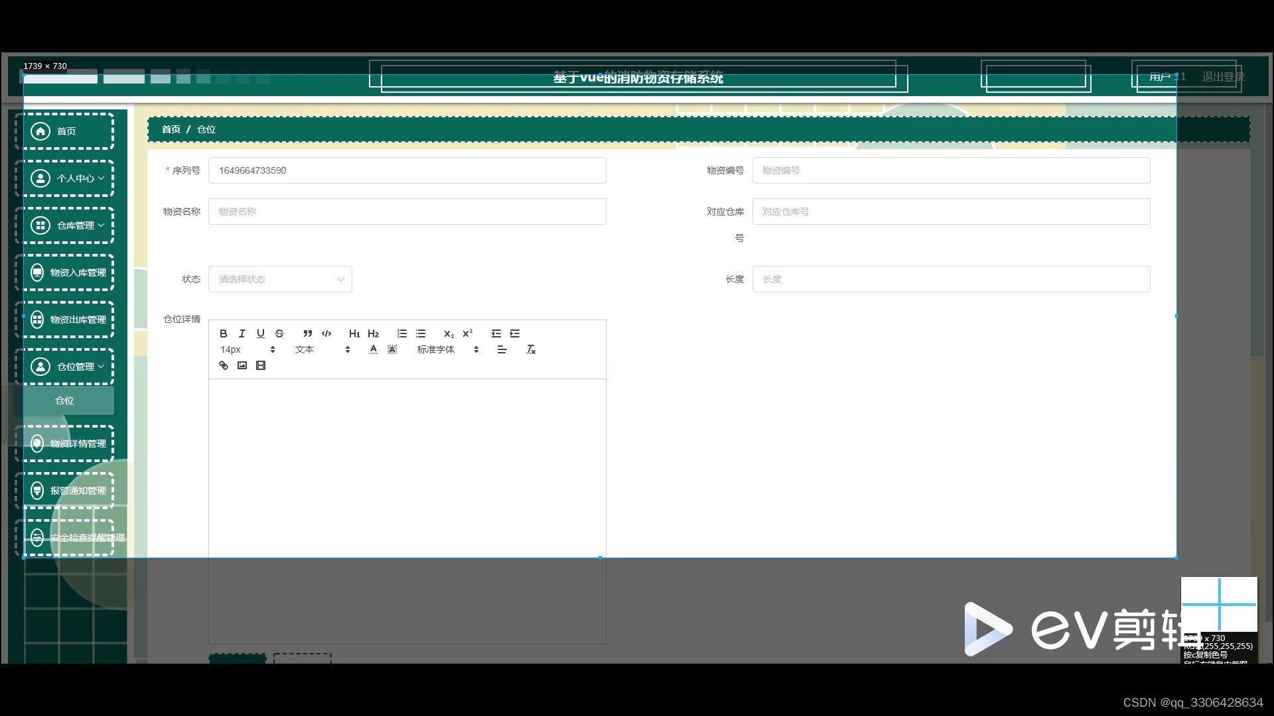The height and width of the screenshot is (716, 1274).
Task: Insert a hyperlink in the editor
Action: pos(224,365)
